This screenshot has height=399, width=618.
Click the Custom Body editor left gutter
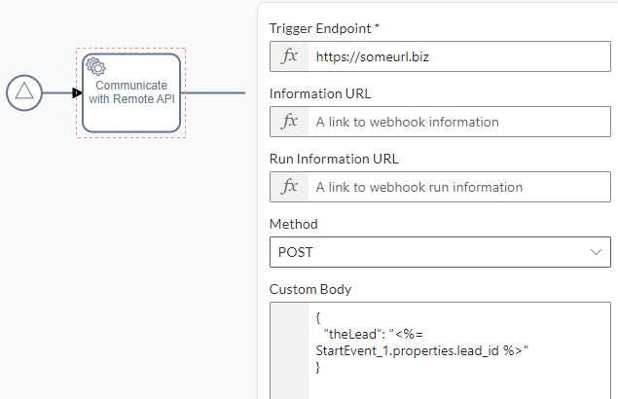tap(289, 351)
